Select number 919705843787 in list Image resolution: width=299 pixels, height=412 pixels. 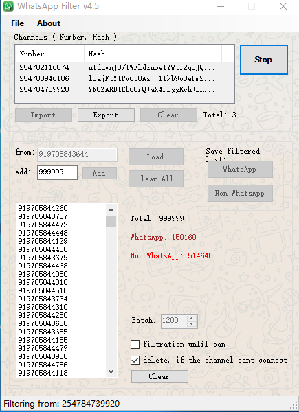tap(43, 216)
